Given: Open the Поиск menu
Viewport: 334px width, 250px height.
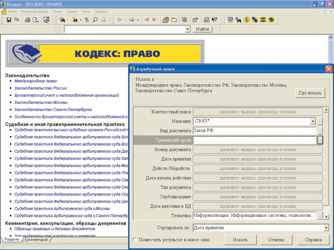Looking at the screenshot, I should 57,12.
